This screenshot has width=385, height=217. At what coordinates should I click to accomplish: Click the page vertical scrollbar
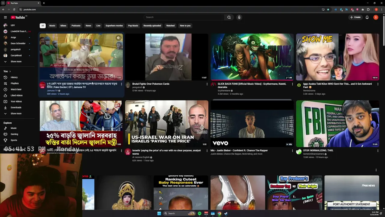pos(384,30)
